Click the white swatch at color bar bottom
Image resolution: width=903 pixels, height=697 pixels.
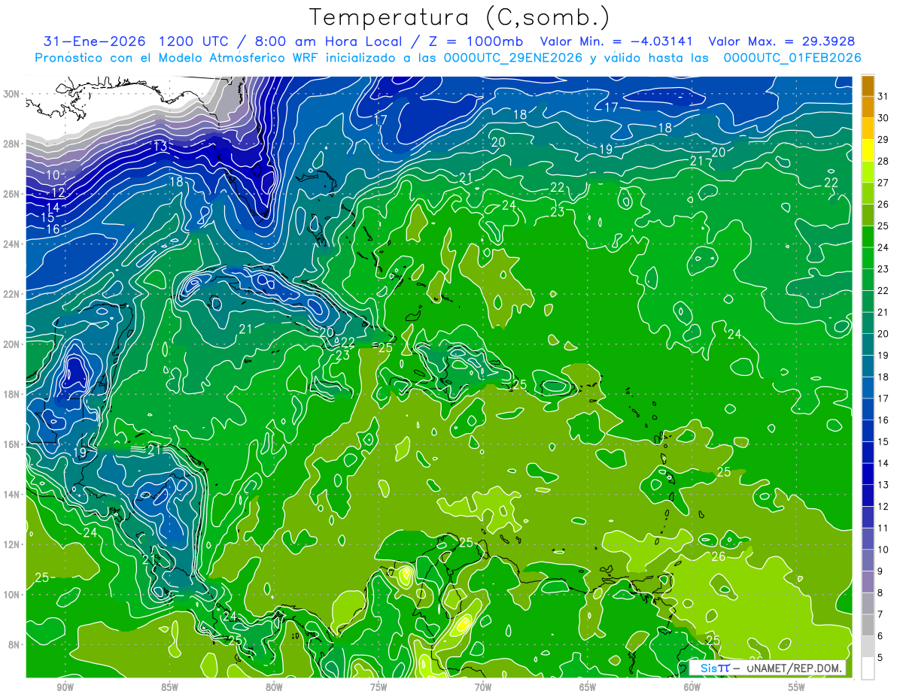[x=868, y=668]
